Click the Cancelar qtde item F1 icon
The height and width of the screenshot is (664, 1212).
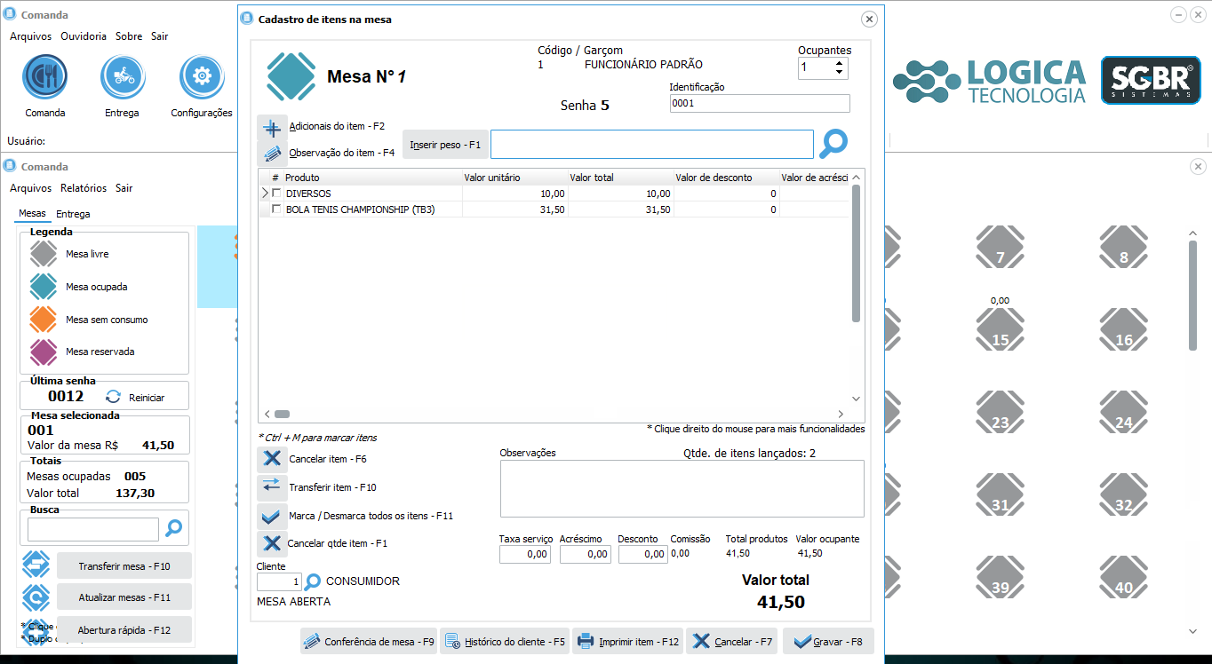pos(271,543)
